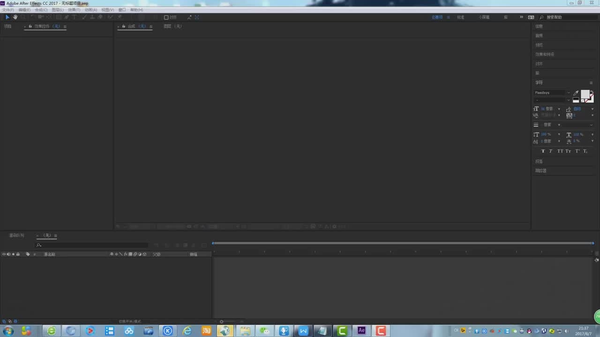Click the fill color swatch in Character panel

click(585, 94)
